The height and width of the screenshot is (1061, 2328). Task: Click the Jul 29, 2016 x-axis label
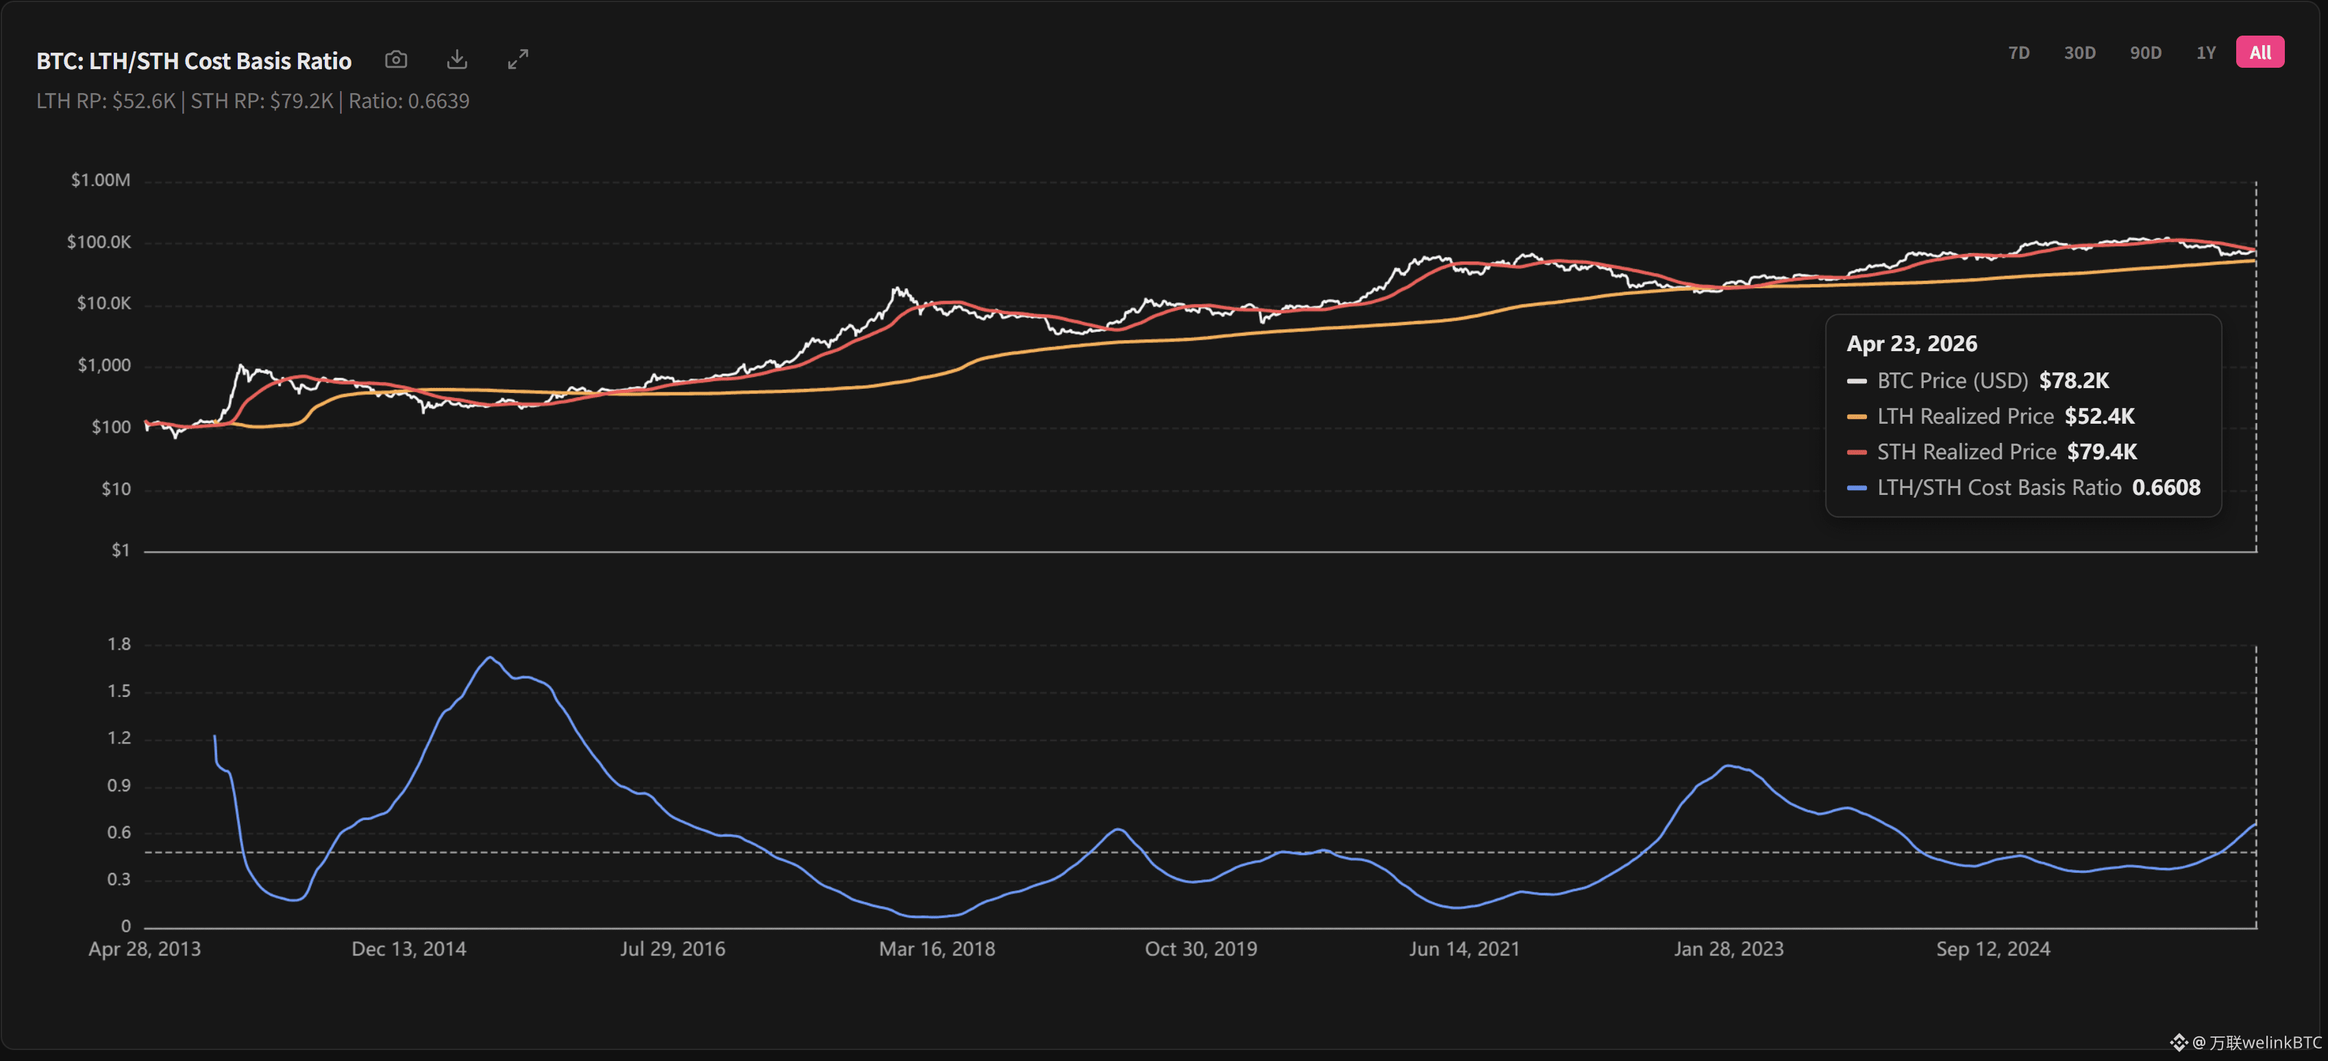click(672, 949)
